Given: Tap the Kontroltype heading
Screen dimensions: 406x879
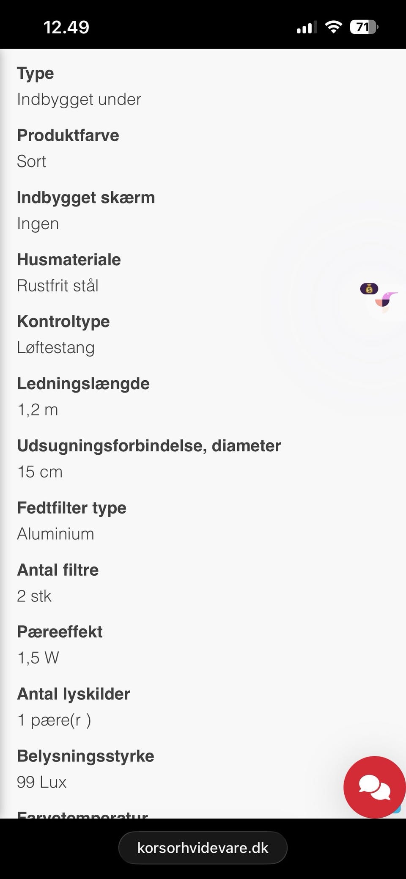Looking at the screenshot, I should (63, 321).
